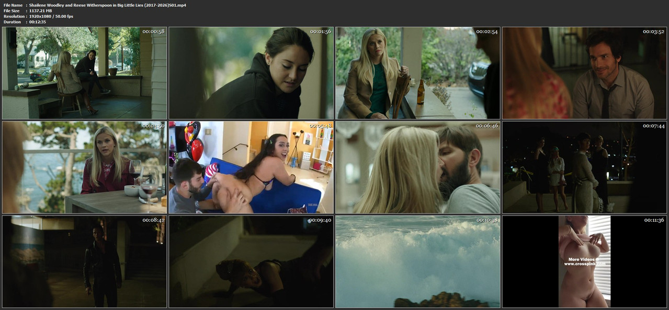Image resolution: width=669 pixels, height=310 pixels.
Task: Select the thumbnail stamped 00:11:36
Action: pyautogui.click(x=585, y=261)
